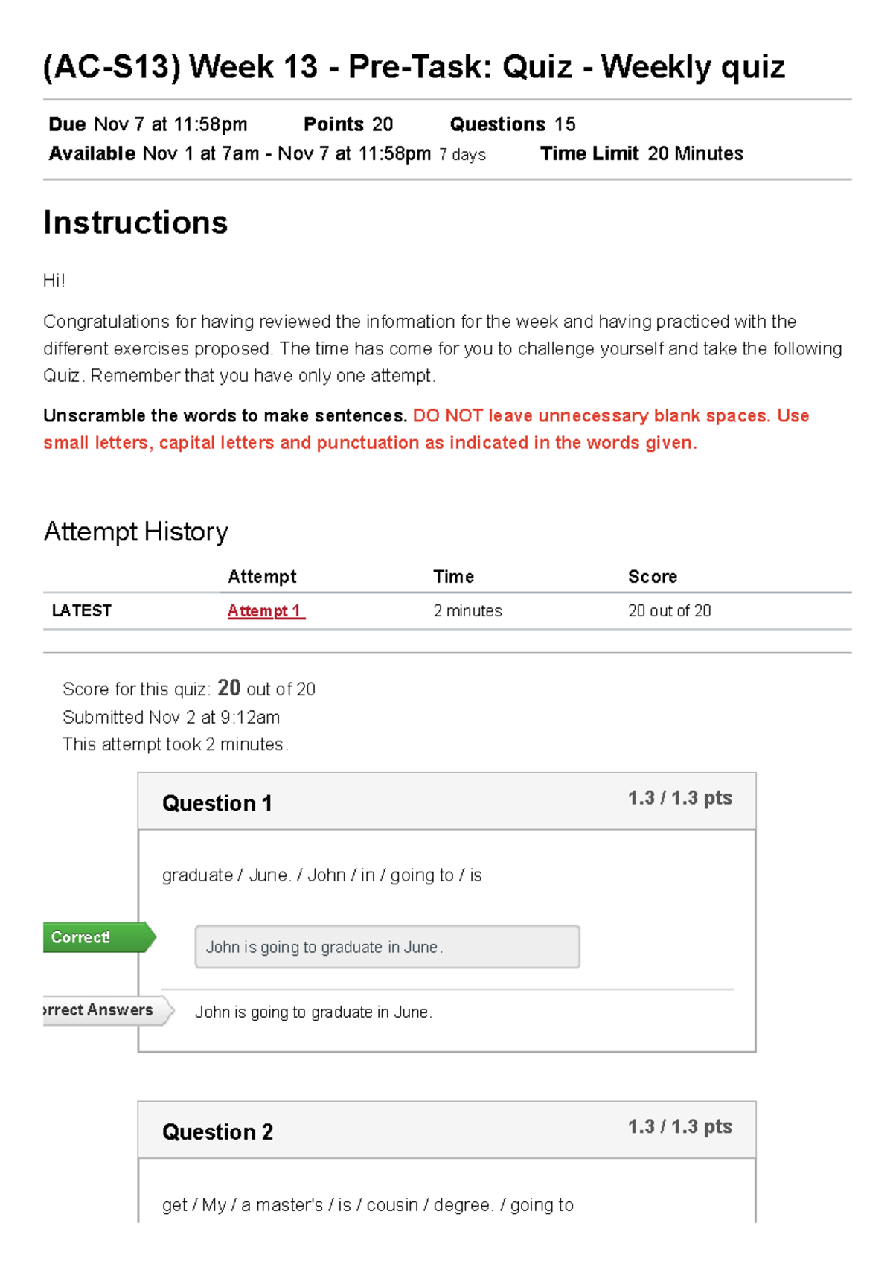893x1264 pixels.
Task: Click the Question 2 points score
Action: click(x=679, y=1127)
